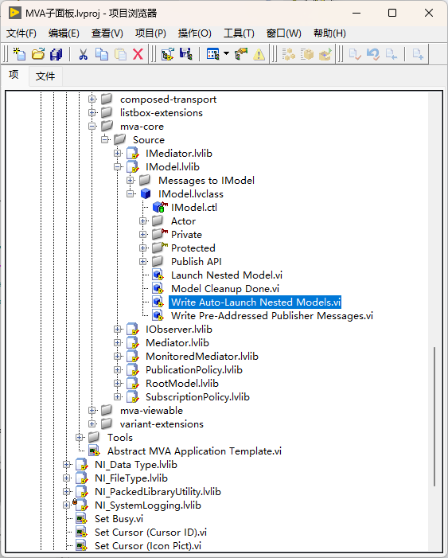Expand the variant-extensions folder

click(x=92, y=423)
